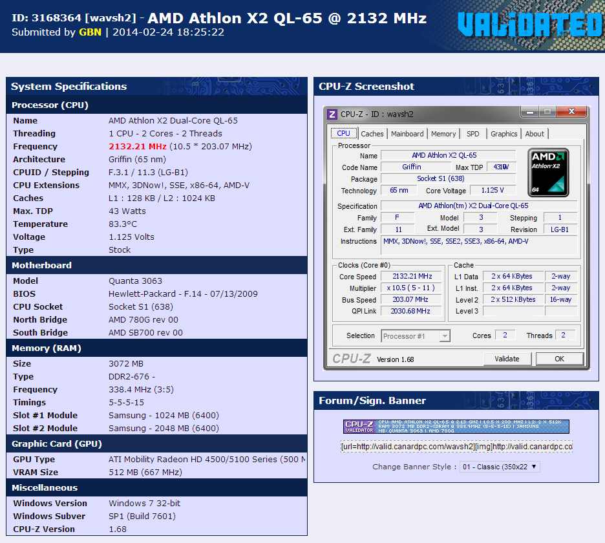Click the Specification field in CPU-Z
This screenshot has height=543, width=605.
(479, 206)
